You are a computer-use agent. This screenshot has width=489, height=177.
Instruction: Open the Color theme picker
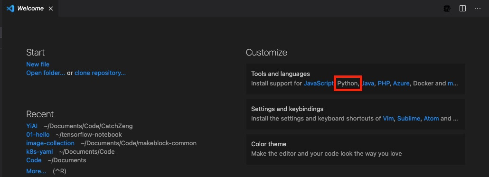(x=356, y=149)
